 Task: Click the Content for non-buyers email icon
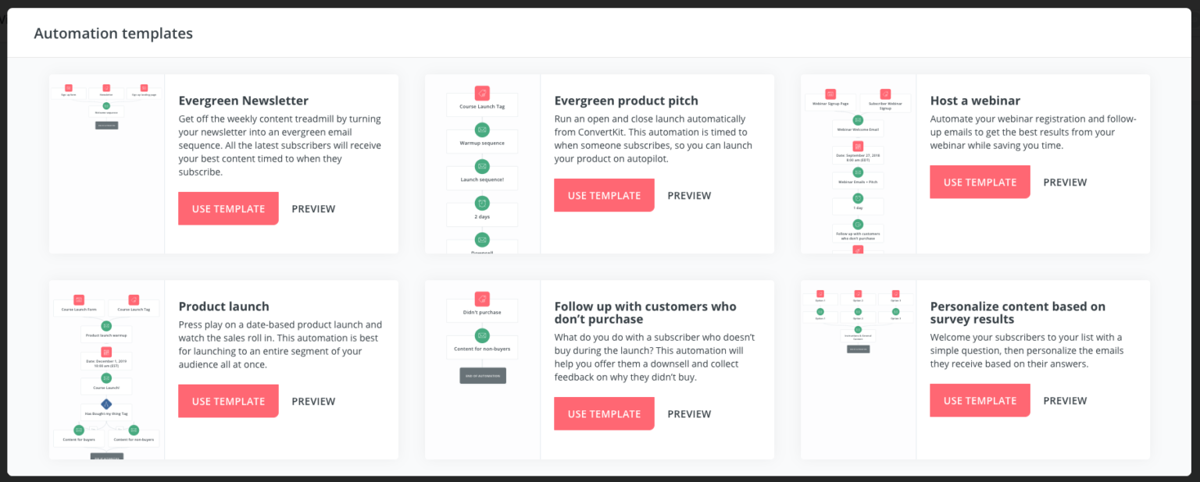pyautogui.click(x=482, y=335)
